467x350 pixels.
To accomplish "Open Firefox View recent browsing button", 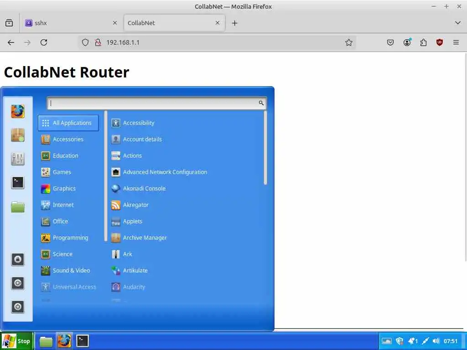I will click(x=9, y=23).
